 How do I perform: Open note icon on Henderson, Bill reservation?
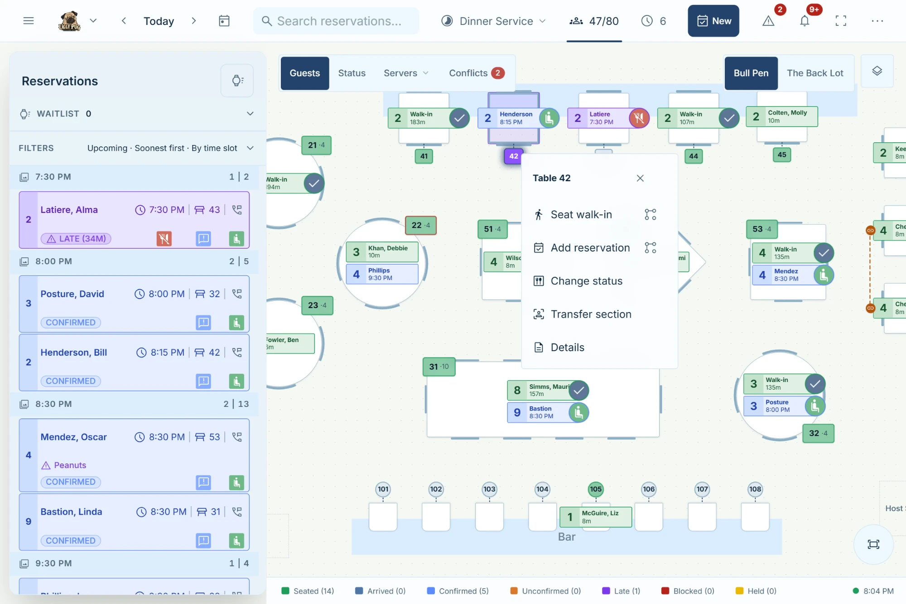[203, 382]
